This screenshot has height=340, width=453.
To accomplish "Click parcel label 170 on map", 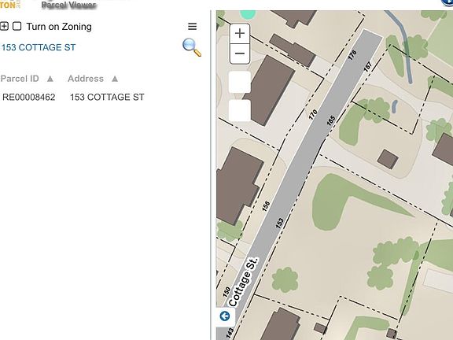I will click(313, 114).
